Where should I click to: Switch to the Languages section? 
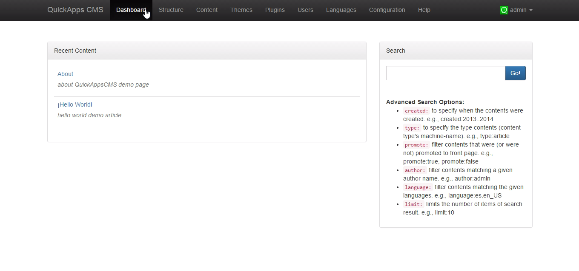341,10
